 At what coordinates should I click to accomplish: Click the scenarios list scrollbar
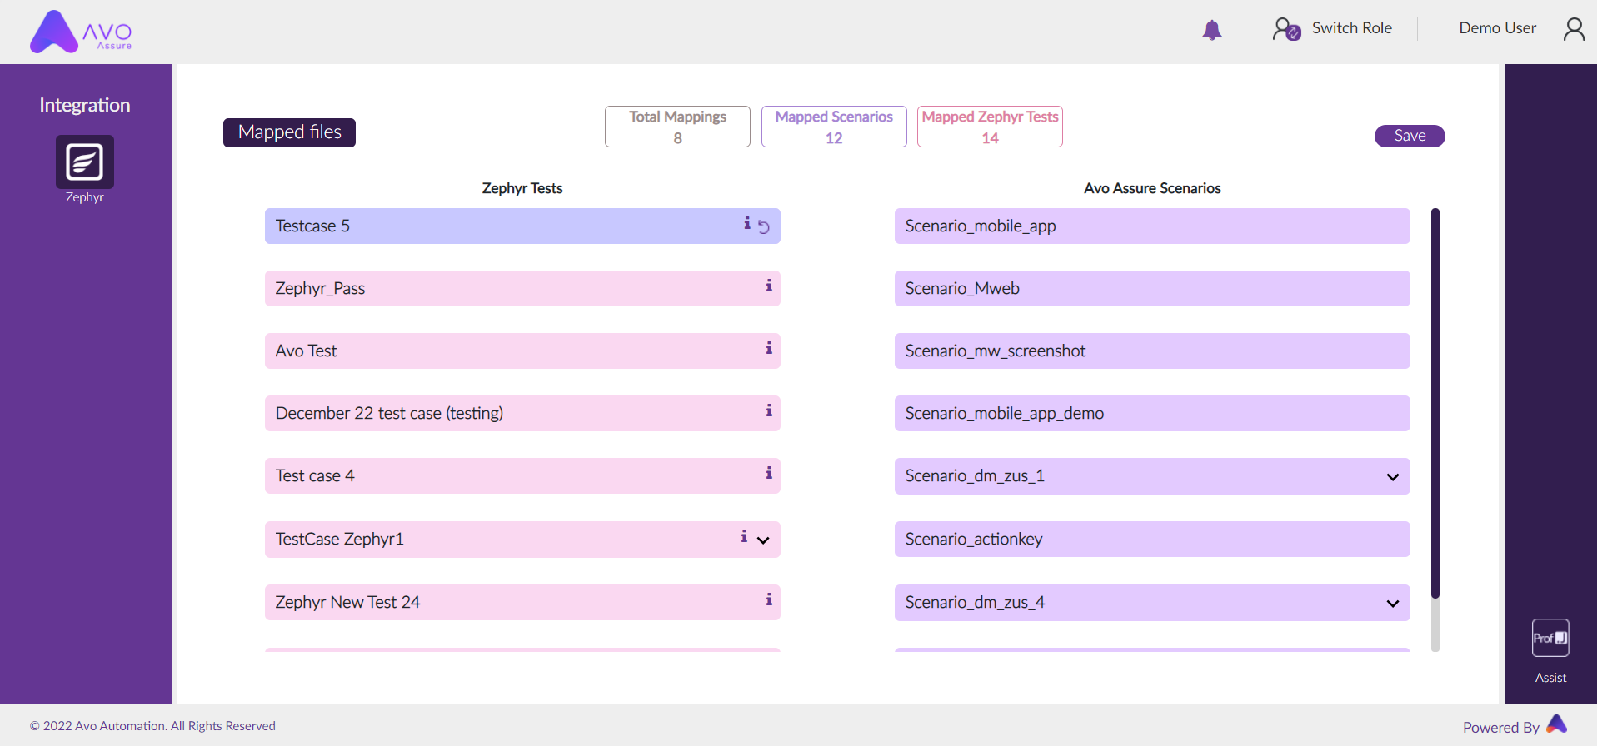tap(1435, 404)
